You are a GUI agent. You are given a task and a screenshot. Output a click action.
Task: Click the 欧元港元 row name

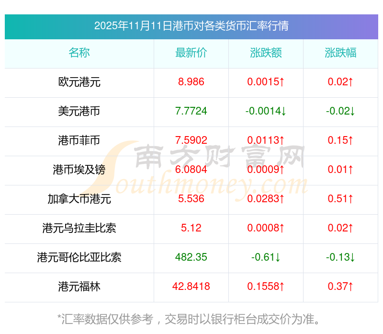(79, 82)
